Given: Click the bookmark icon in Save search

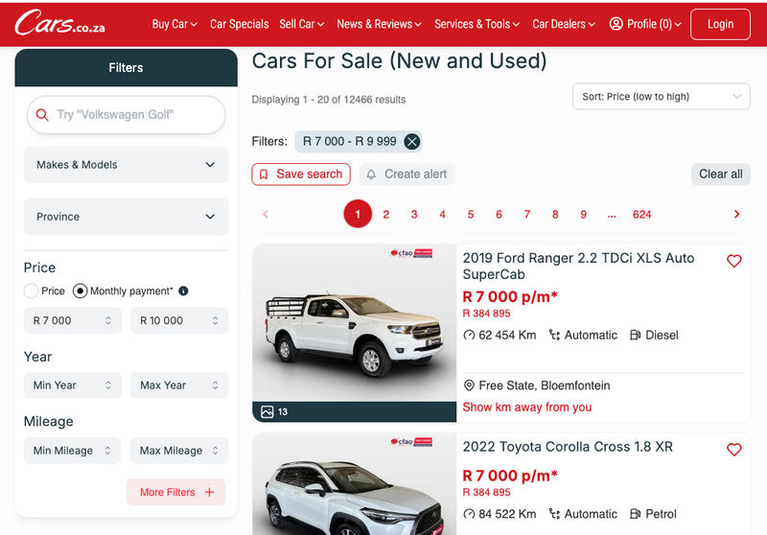Looking at the screenshot, I should click(264, 174).
